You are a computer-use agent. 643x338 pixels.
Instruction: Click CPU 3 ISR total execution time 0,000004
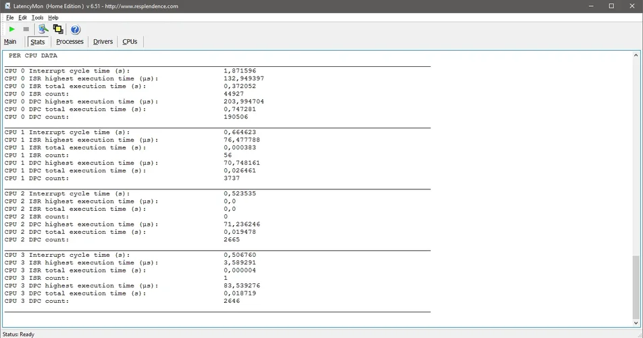coord(240,270)
